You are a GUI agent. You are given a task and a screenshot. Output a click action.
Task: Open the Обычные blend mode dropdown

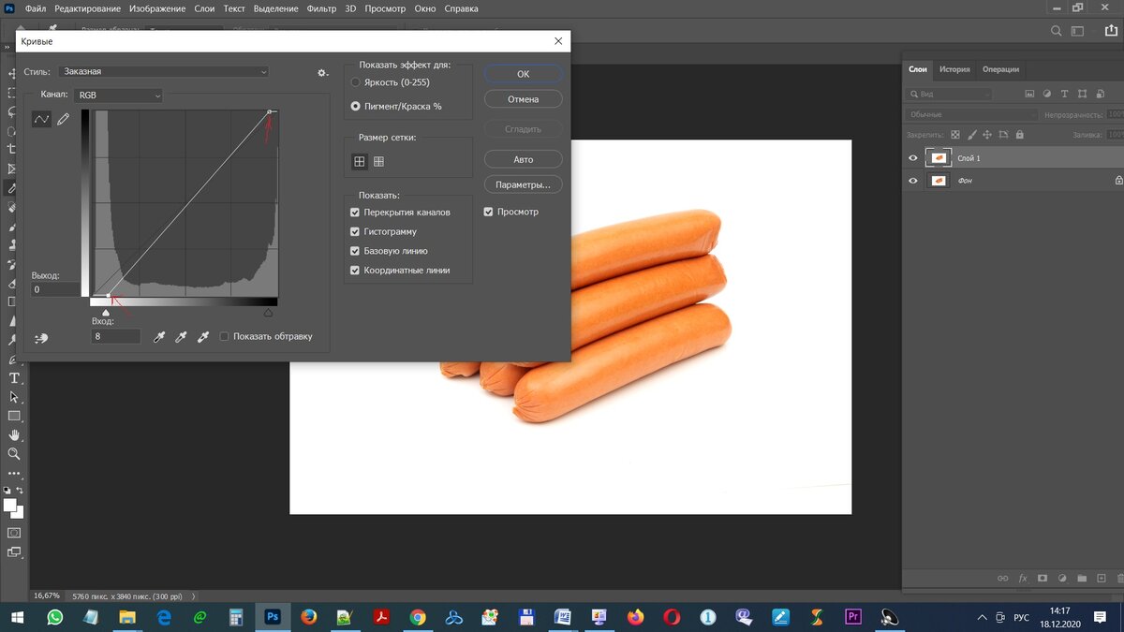(x=972, y=114)
